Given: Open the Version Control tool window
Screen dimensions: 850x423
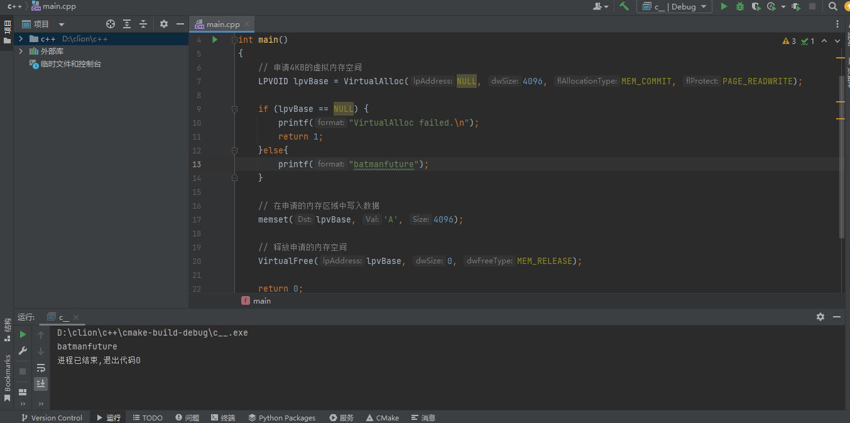Looking at the screenshot, I should coord(52,417).
